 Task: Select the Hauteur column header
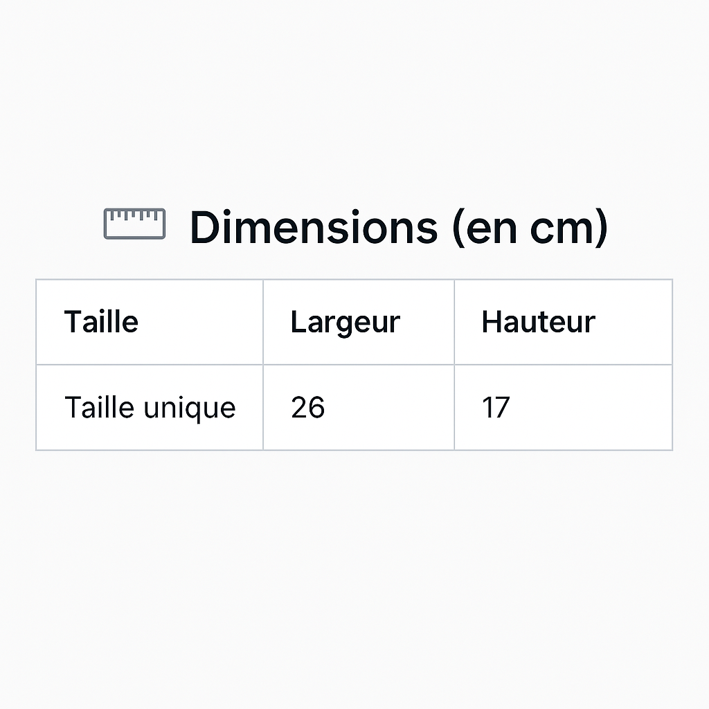(539, 322)
